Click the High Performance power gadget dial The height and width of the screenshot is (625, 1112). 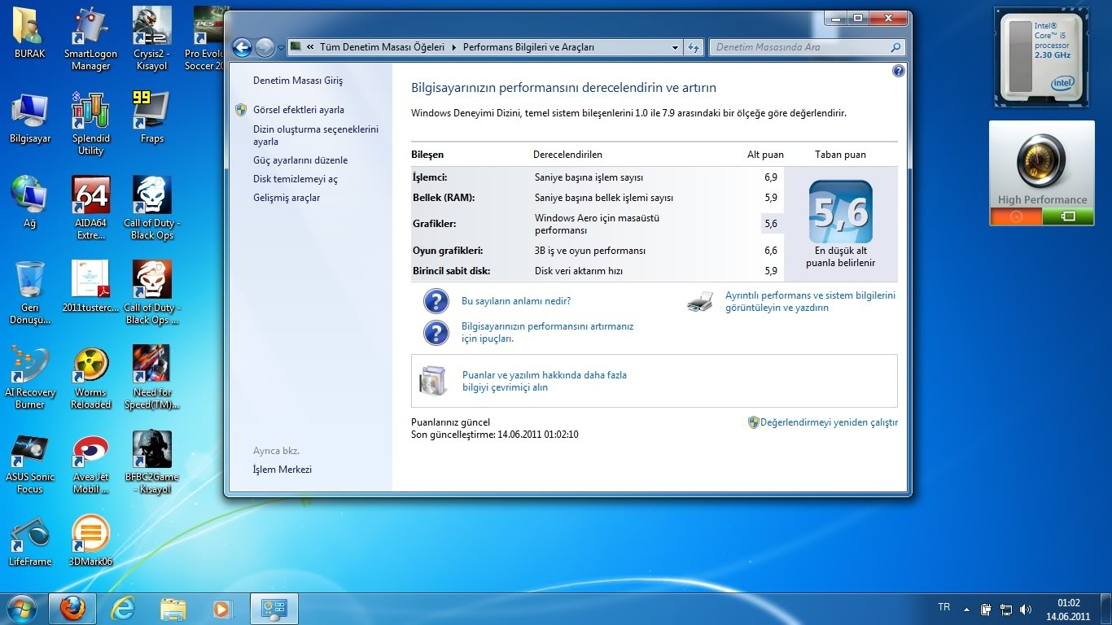coord(1042,163)
